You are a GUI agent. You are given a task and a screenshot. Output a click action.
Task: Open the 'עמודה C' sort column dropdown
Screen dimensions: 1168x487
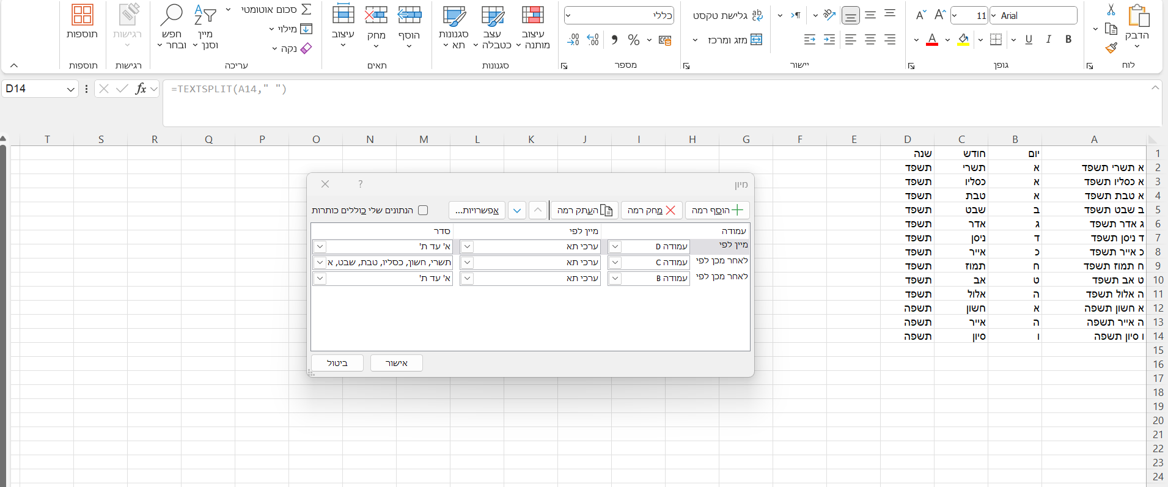(x=615, y=262)
